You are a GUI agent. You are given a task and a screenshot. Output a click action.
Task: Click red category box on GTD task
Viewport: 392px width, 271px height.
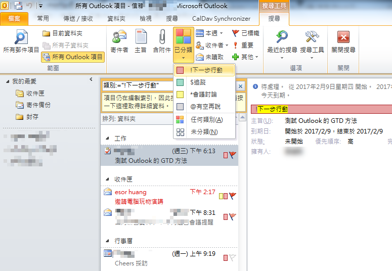coord(226,155)
